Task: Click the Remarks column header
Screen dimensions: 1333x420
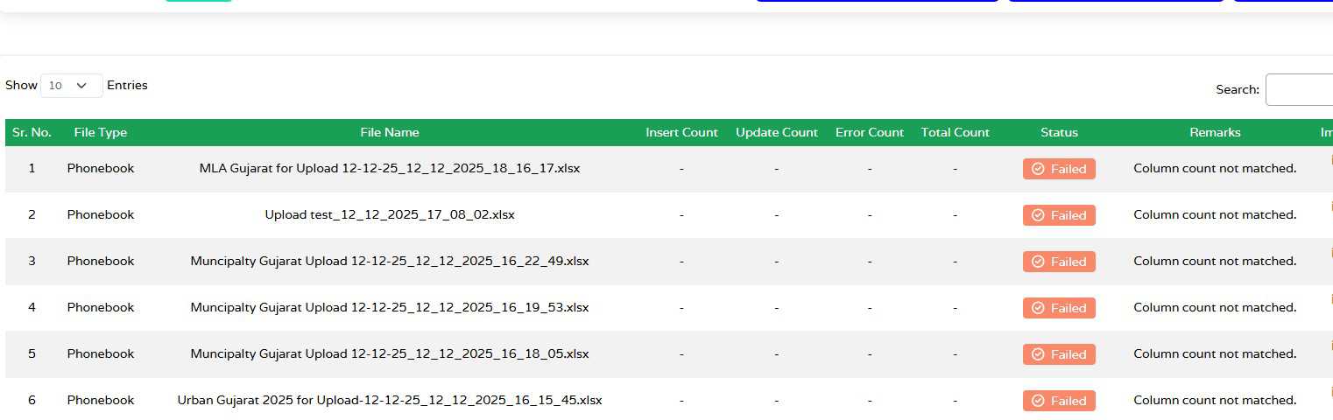Action: 1215,133
